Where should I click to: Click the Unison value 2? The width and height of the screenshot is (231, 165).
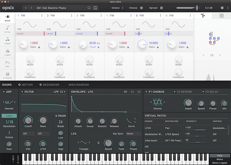122,8
